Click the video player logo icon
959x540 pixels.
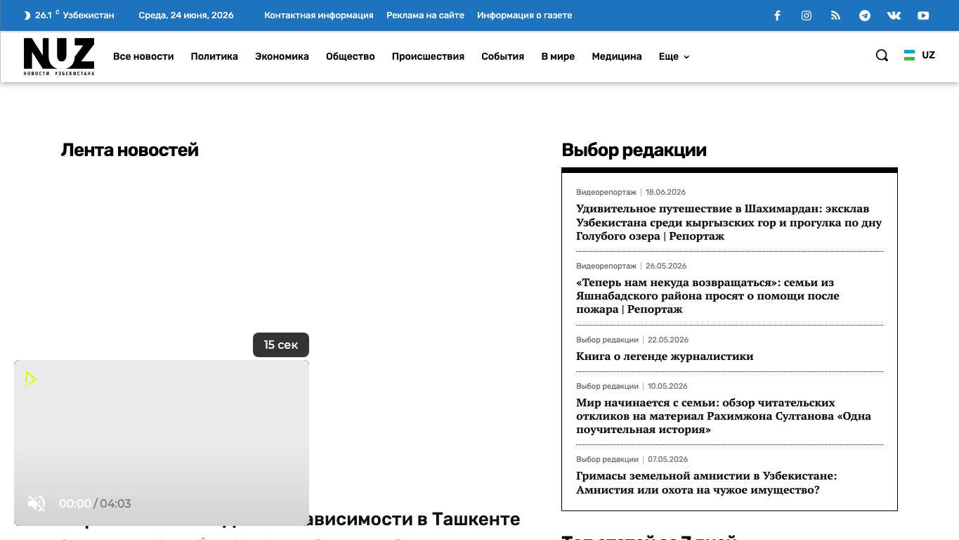pyautogui.click(x=30, y=379)
